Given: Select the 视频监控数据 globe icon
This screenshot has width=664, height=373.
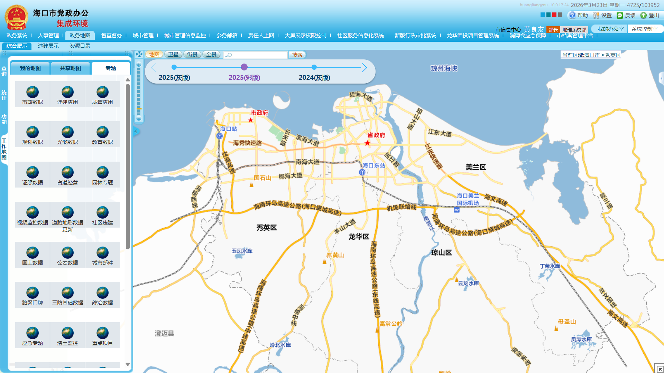Looking at the screenshot, I should 33,213.
